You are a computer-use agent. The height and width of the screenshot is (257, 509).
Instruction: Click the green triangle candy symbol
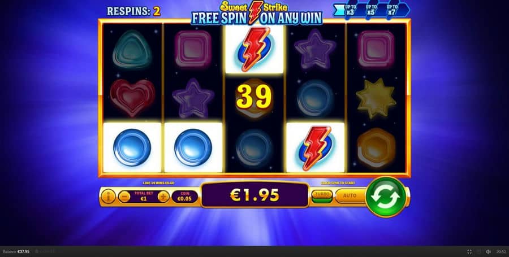tap(132, 50)
